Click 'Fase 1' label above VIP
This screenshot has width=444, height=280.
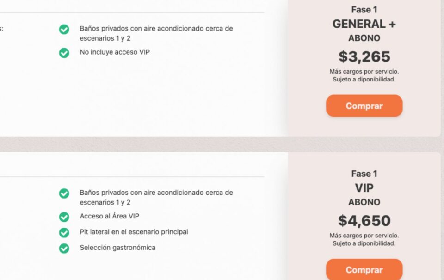click(x=364, y=174)
